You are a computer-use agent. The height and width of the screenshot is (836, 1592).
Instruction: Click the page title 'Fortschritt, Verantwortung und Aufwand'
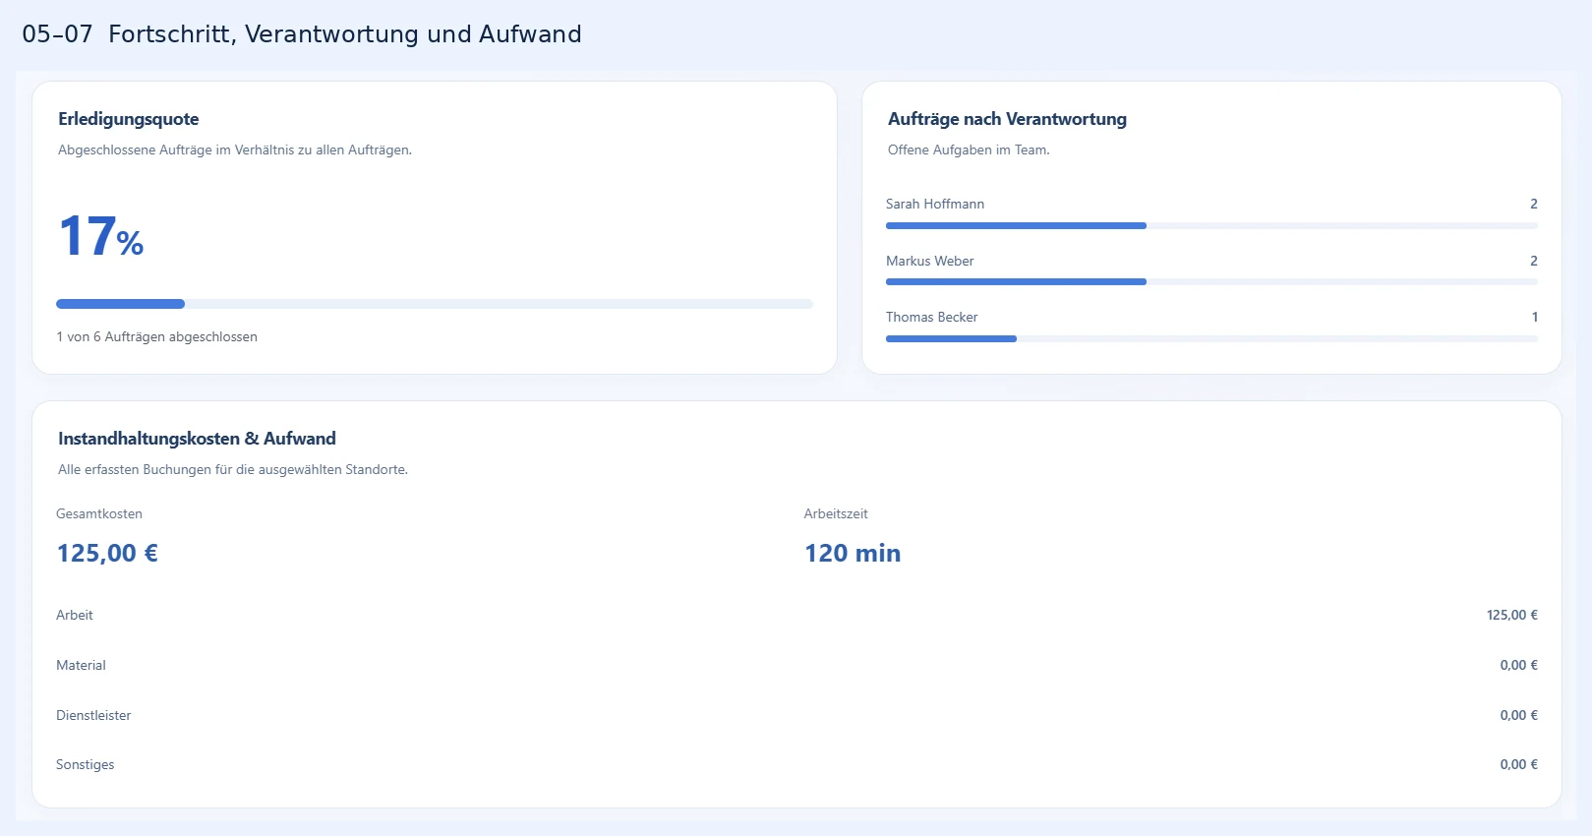[x=345, y=34]
